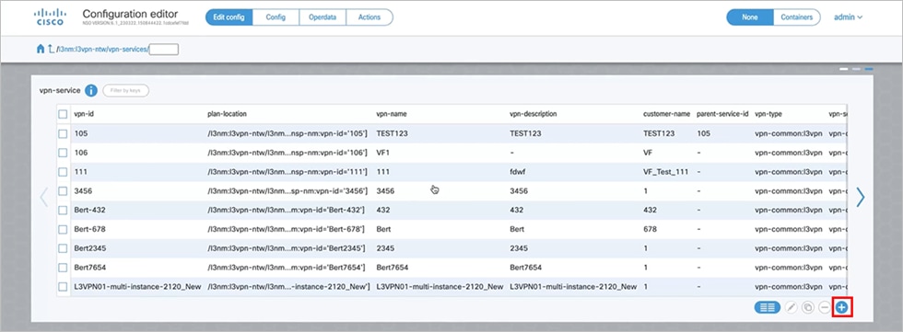The height and width of the screenshot is (332, 903).
Task: Check the row for Bert2345
Action: click(x=63, y=248)
